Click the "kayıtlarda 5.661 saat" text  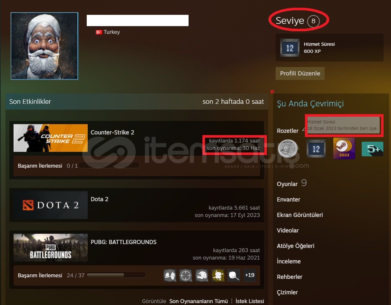pos(234,208)
